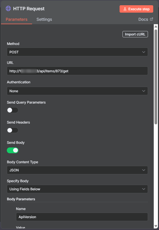Click the flask icon in Execute step

click(x=125, y=9)
